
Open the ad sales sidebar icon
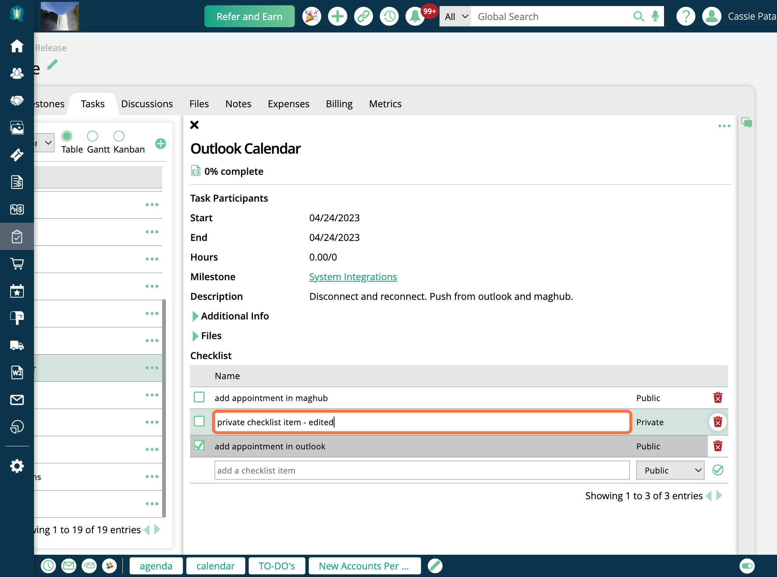(17, 209)
